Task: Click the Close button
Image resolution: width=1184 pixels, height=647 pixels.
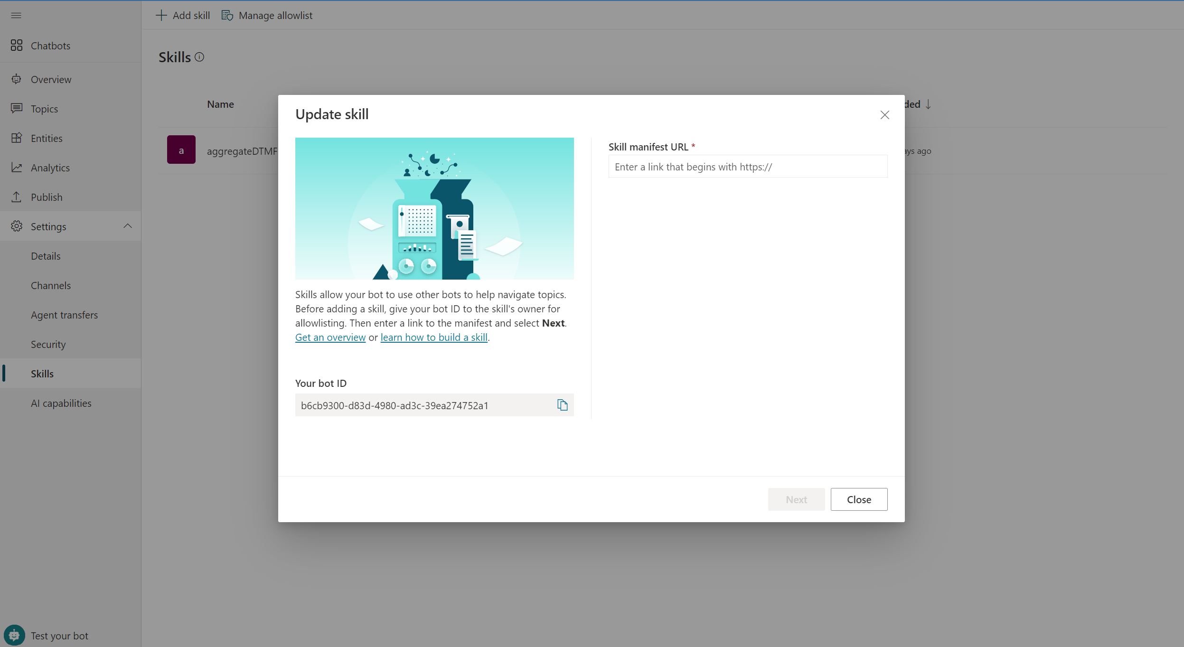Action: click(859, 499)
